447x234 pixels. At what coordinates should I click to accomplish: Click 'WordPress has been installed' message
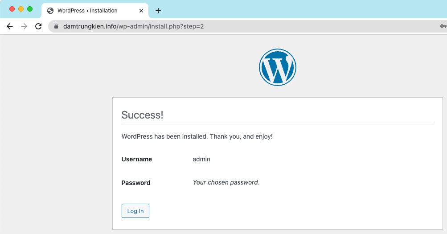[x=197, y=136]
